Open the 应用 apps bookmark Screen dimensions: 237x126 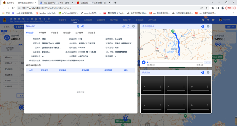(x=6, y=13)
